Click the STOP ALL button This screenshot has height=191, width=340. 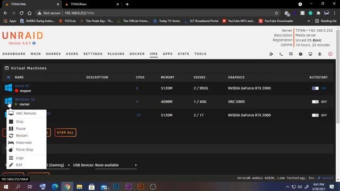pyautogui.click(x=65, y=133)
